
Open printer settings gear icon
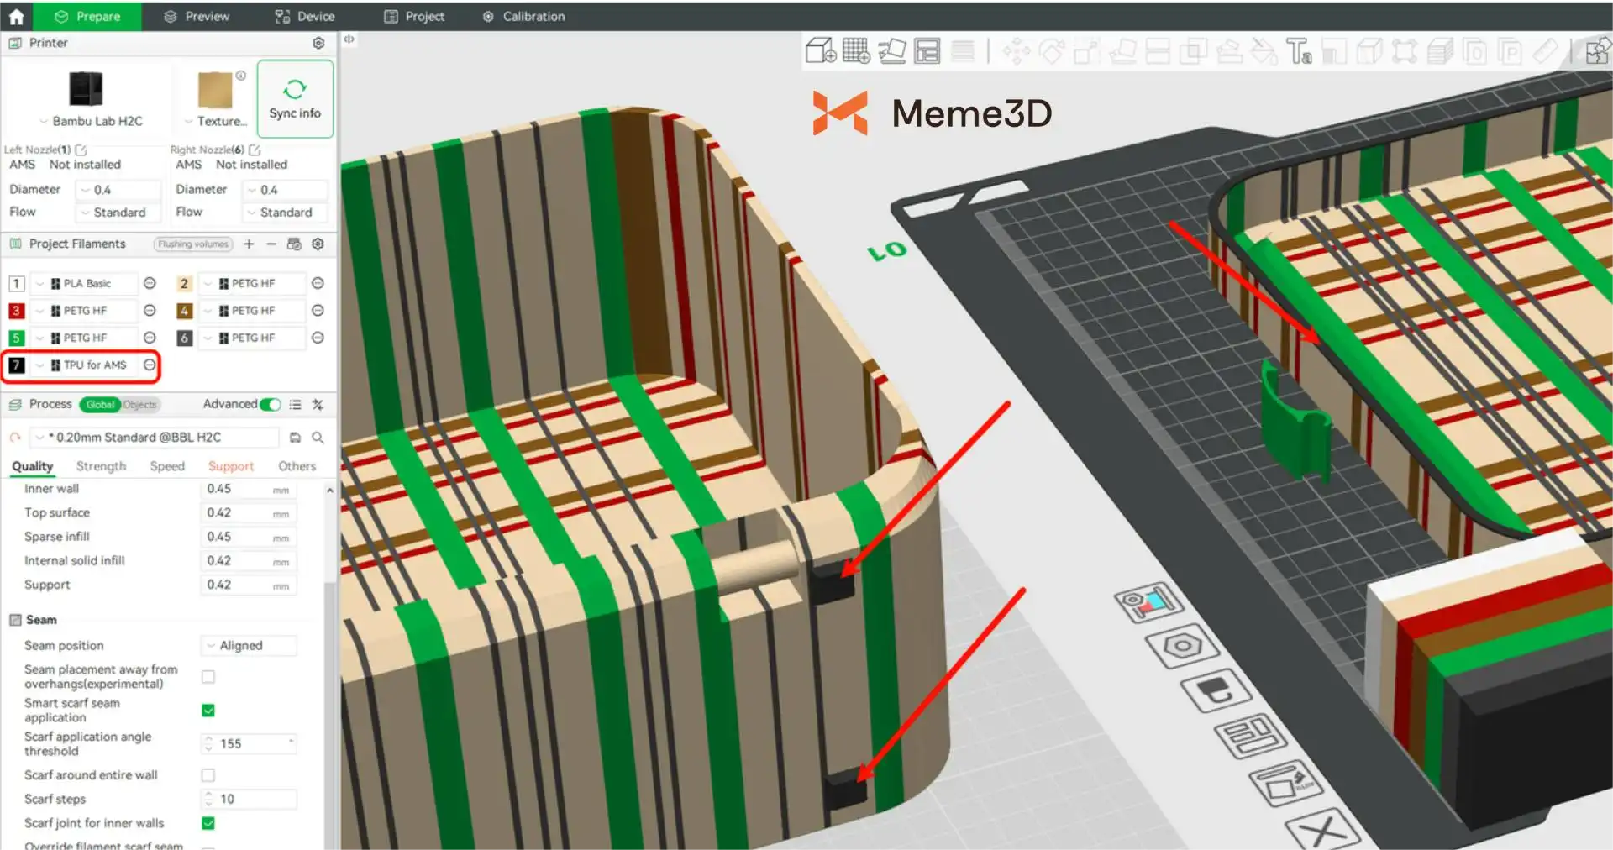click(318, 43)
